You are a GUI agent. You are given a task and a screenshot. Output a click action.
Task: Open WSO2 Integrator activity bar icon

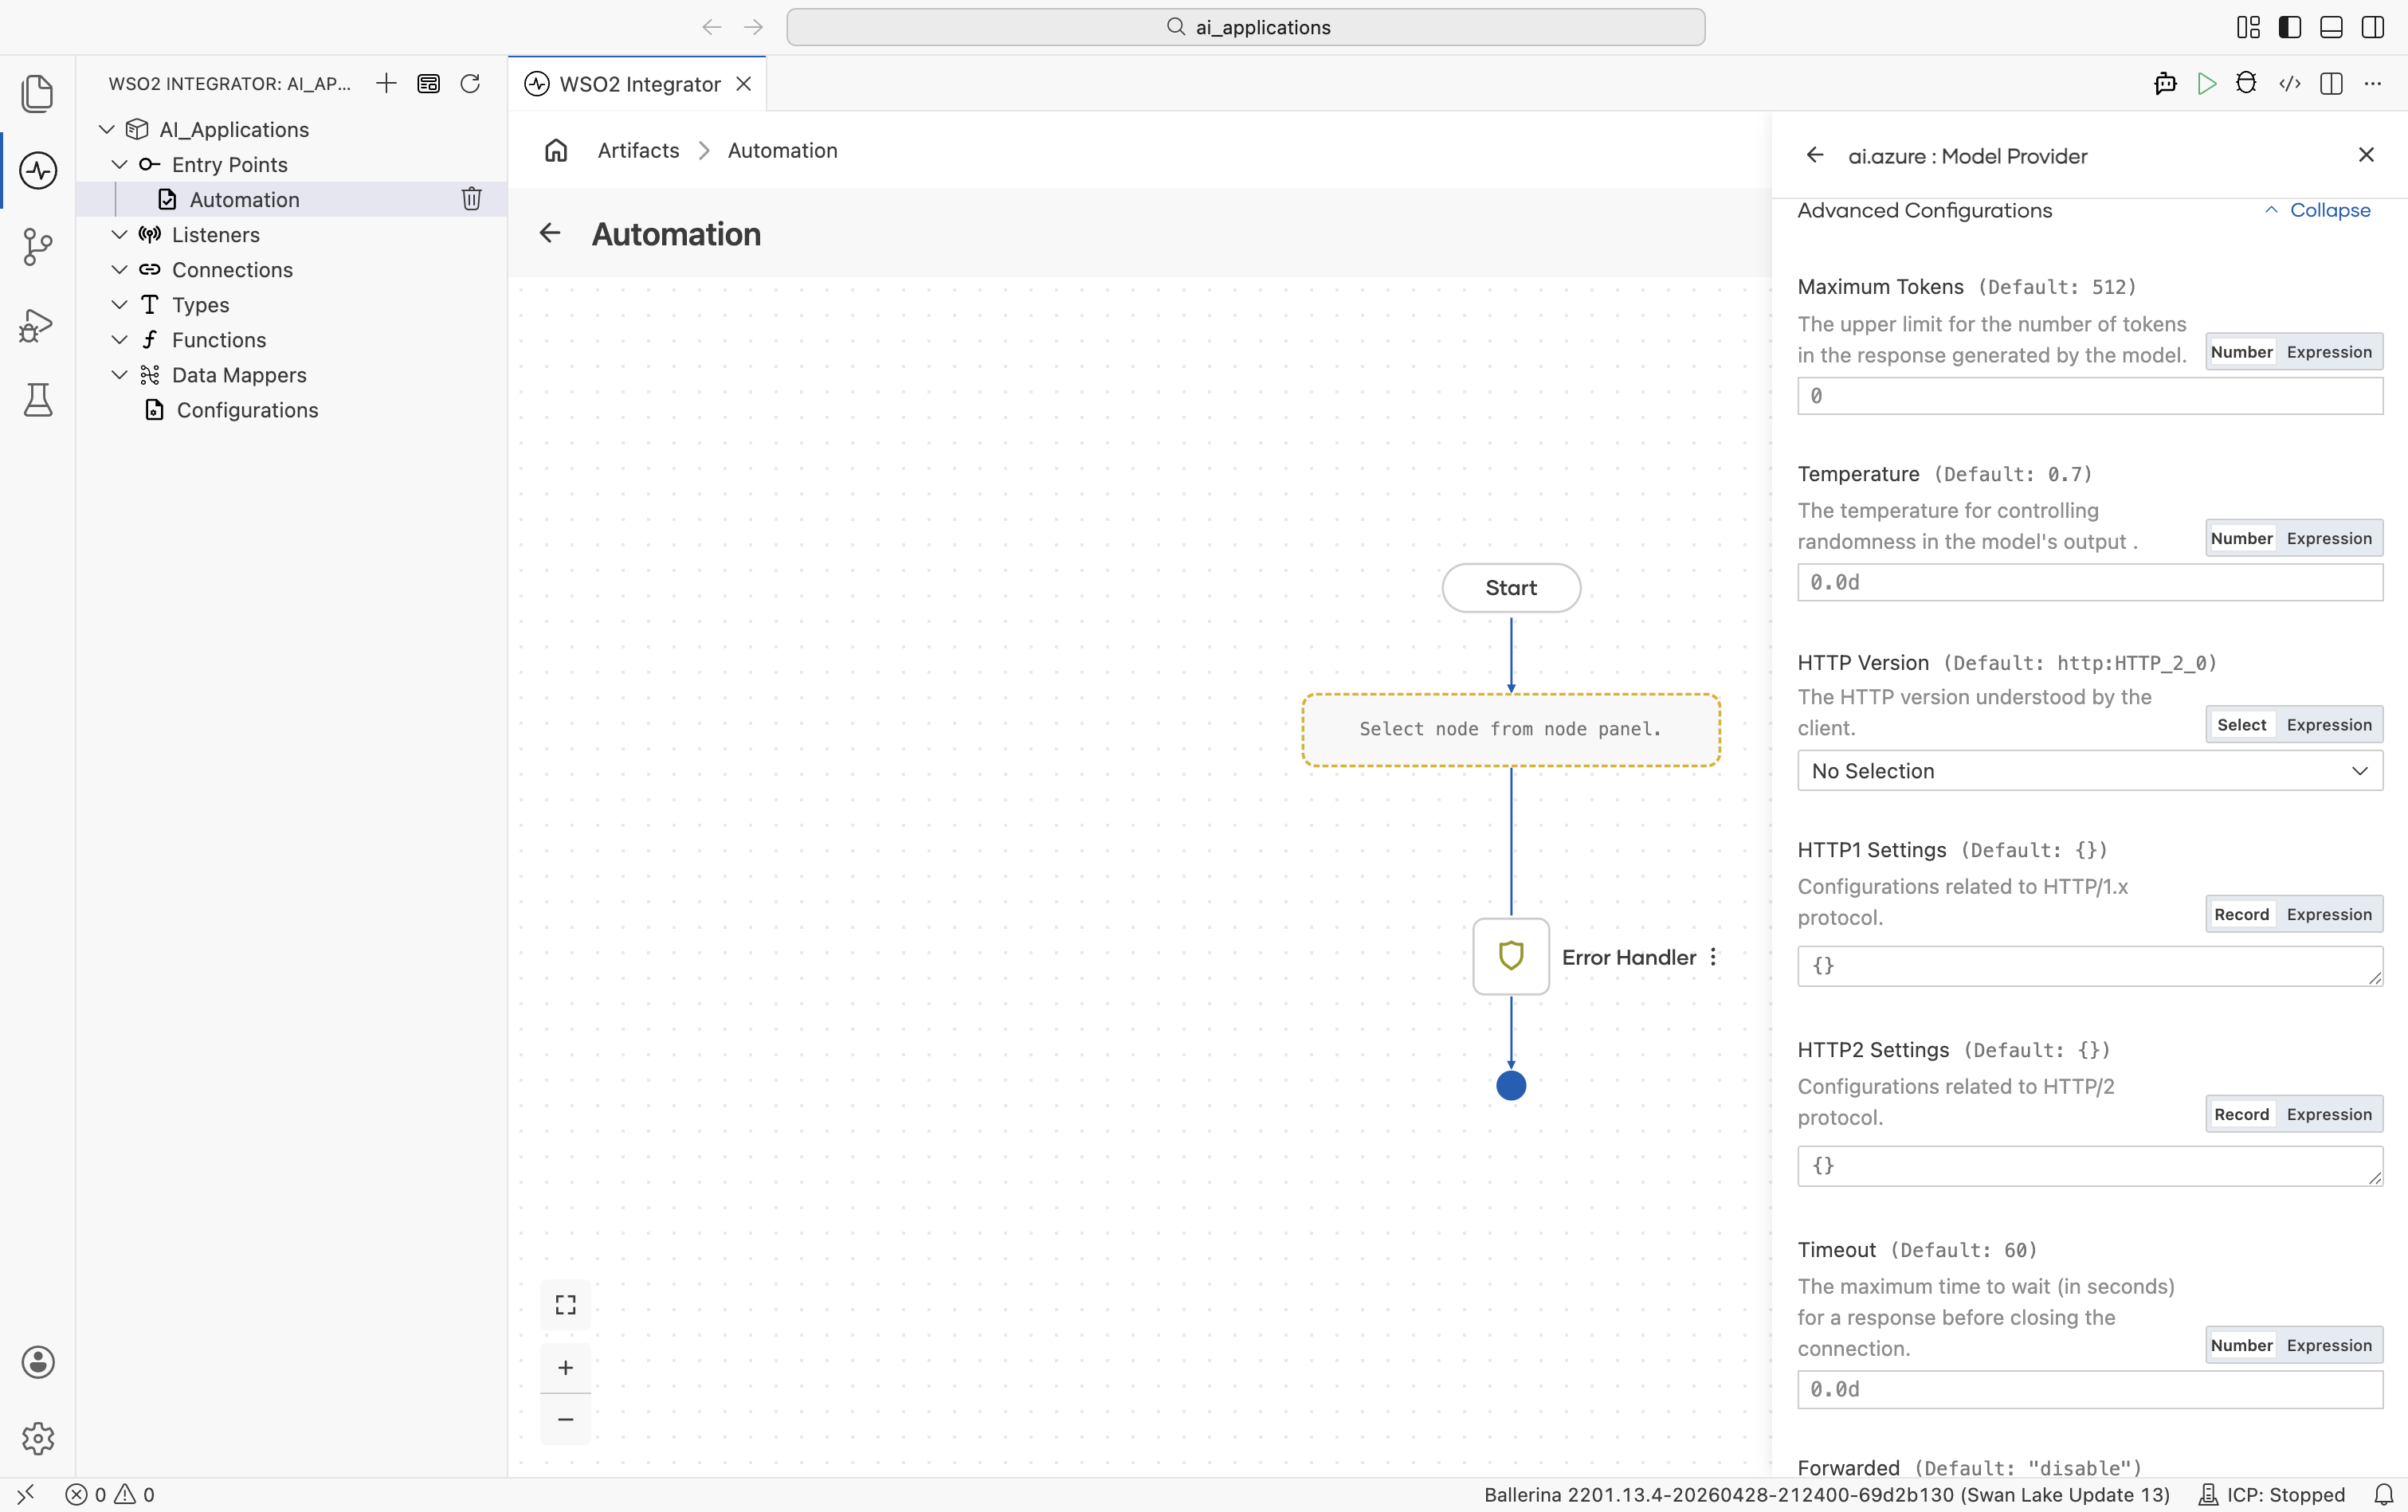(x=37, y=170)
